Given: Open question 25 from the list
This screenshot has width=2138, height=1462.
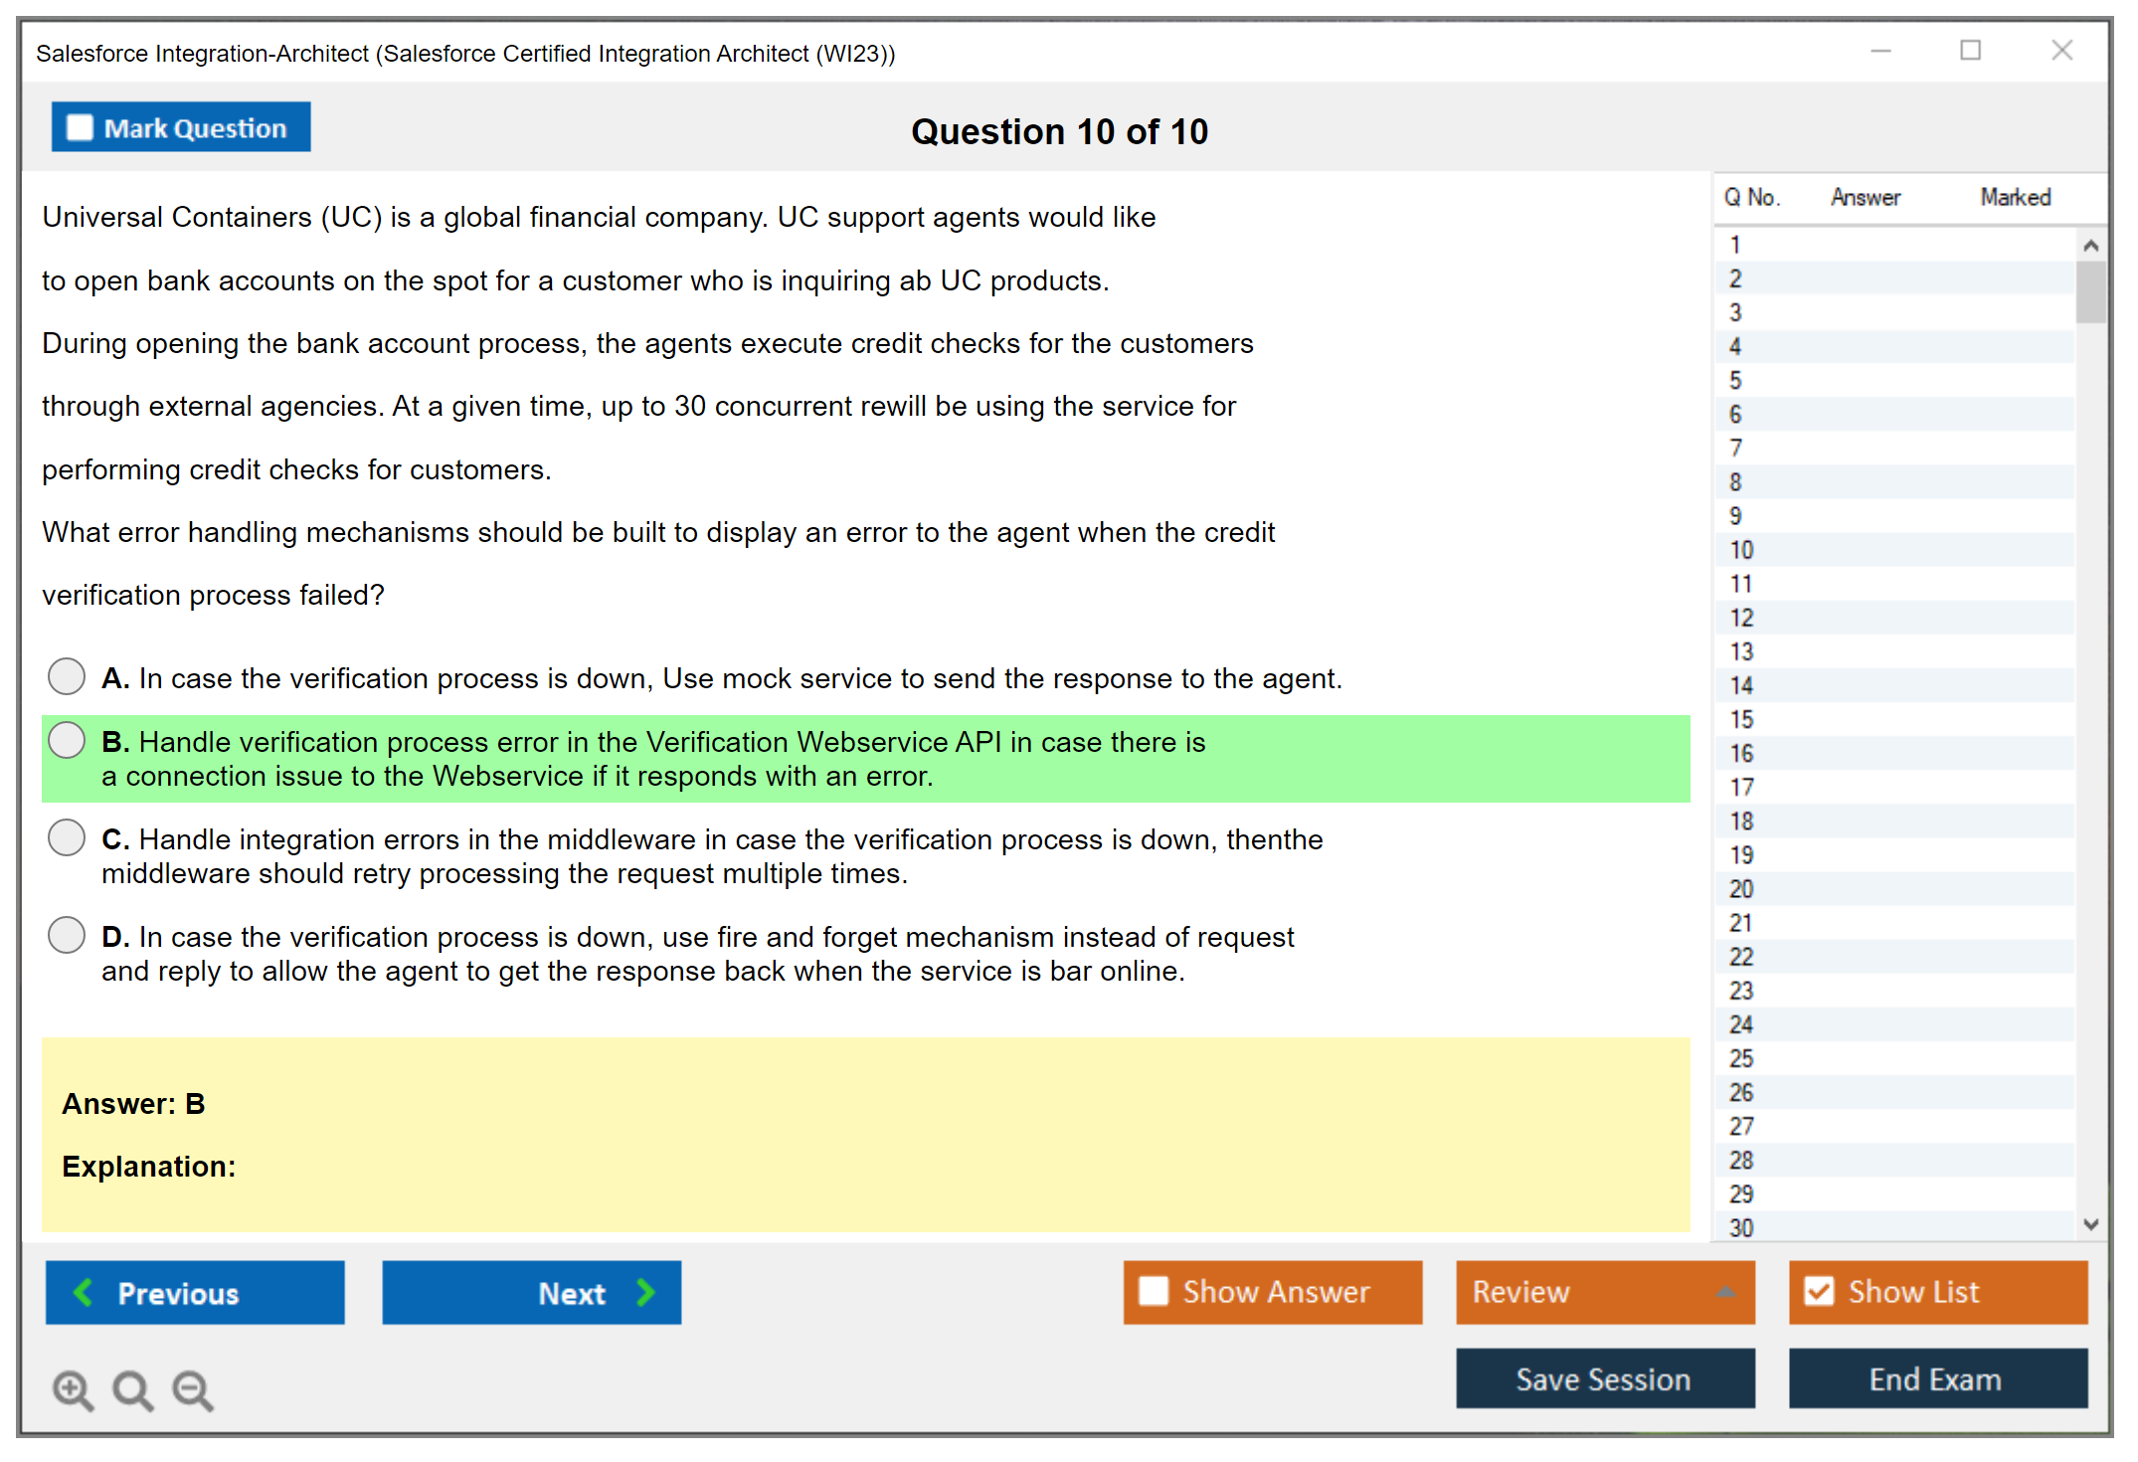Looking at the screenshot, I should (1742, 1058).
